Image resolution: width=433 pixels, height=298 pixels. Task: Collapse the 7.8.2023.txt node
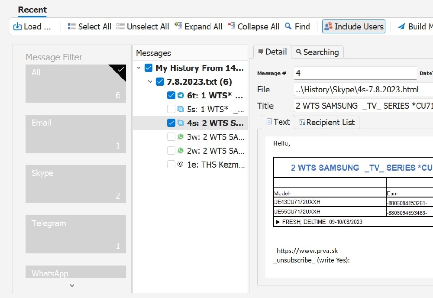coord(150,81)
